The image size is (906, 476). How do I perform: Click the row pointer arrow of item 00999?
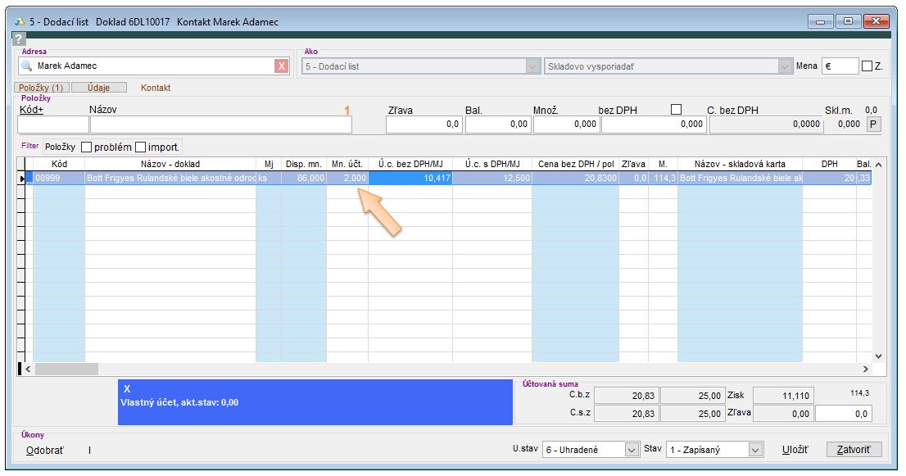[x=22, y=177]
